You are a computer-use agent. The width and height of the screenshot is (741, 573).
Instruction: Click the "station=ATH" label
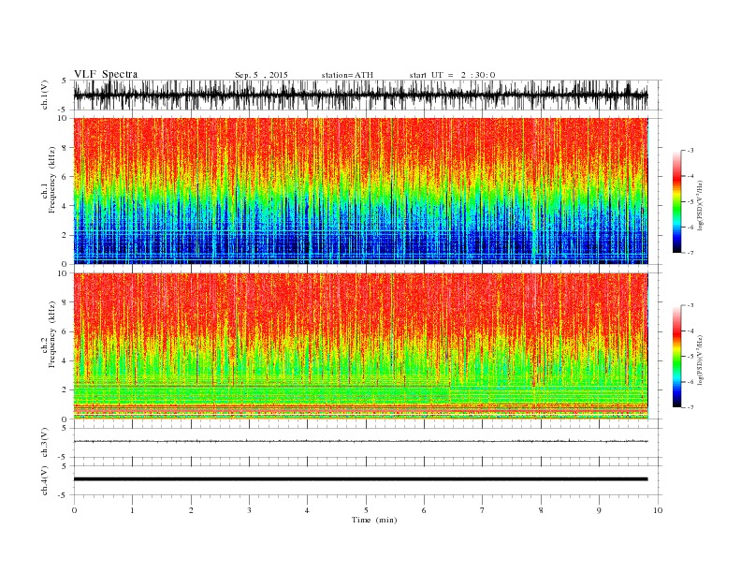click(x=347, y=75)
